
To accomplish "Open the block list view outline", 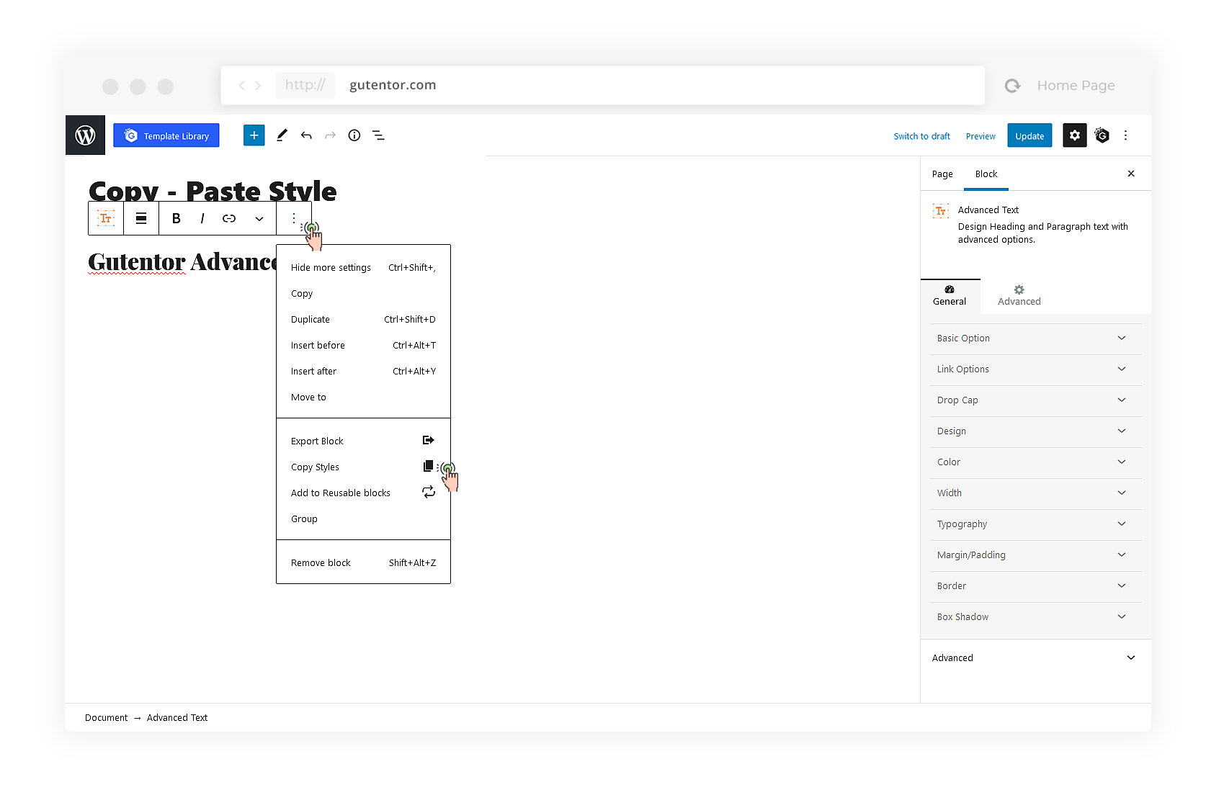I will 378,135.
